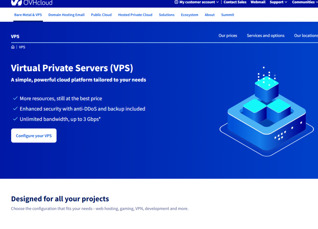Image resolution: width=318 pixels, height=229 pixels.
Task: Go to the Our prices section
Action: tap(228, 35)
